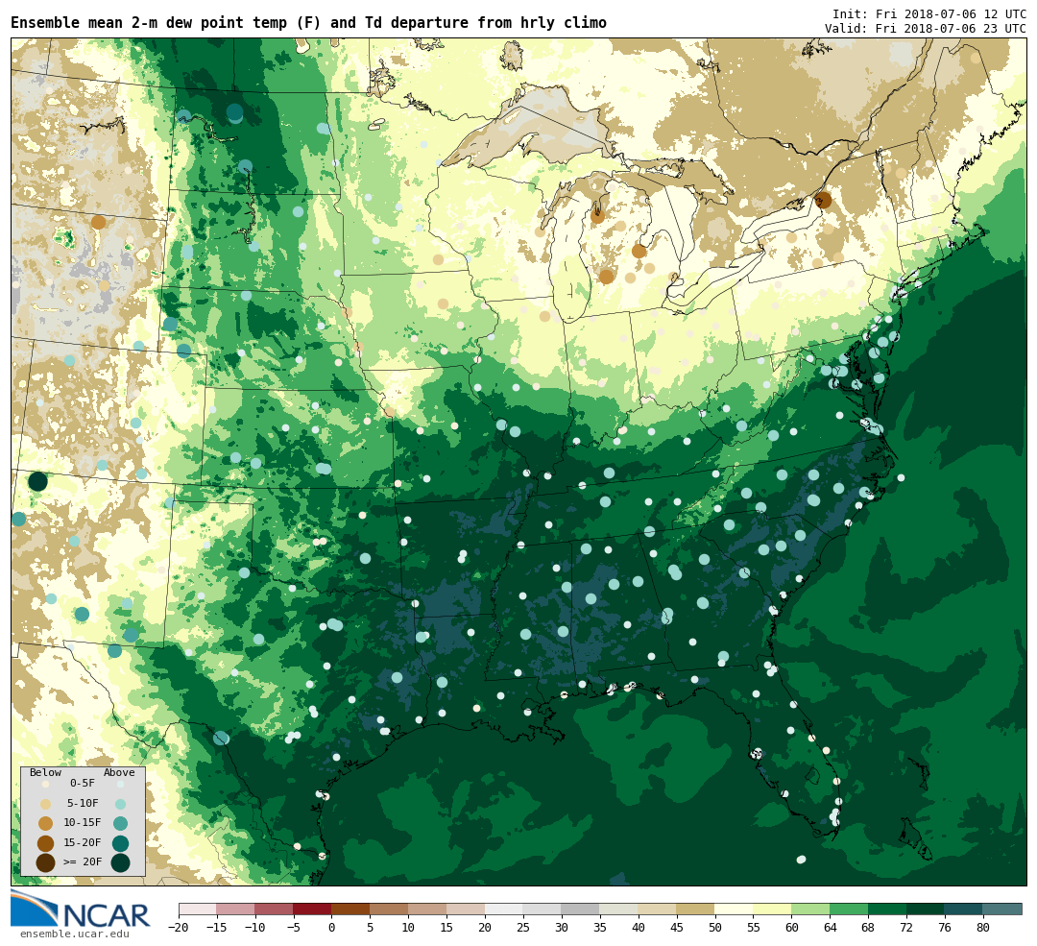Viewport: 1037px width, 946px height.
Task: Click the colorbar swatch between -15 and -10
Action: click(236, 909)
